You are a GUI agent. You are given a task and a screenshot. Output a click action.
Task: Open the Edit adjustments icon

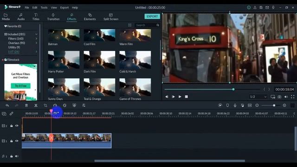tap(84, 105)
